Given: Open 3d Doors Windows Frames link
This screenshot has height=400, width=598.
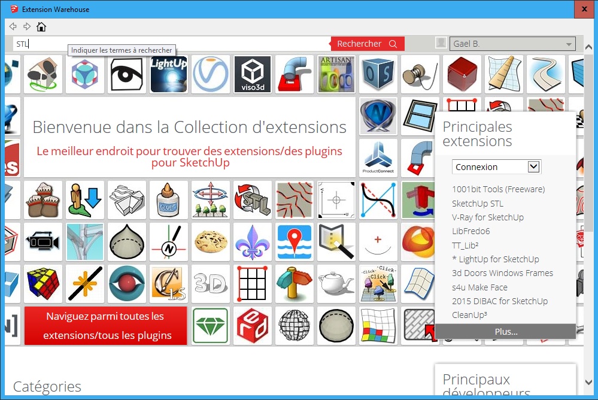Looking at the screenshot, I should pyautogui.click(x=502, y=273).
